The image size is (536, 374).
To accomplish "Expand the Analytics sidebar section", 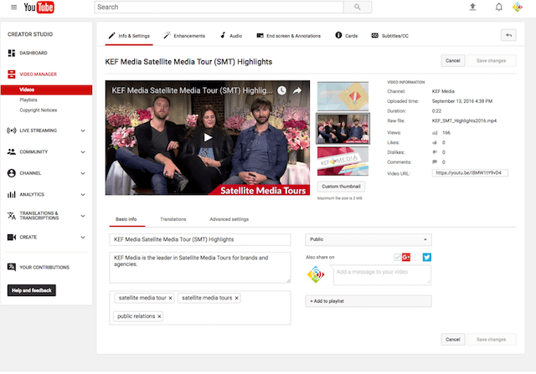I will [x=82, y=194].
